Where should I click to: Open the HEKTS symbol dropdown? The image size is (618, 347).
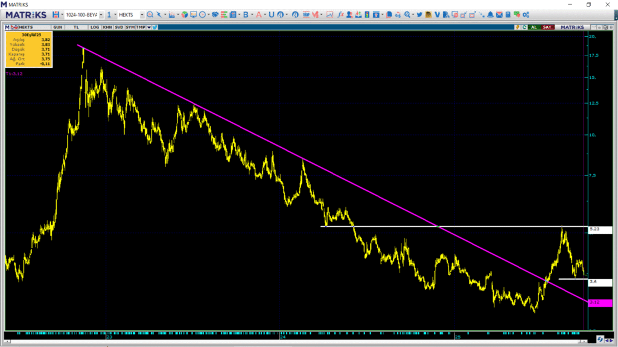point(142,14)
